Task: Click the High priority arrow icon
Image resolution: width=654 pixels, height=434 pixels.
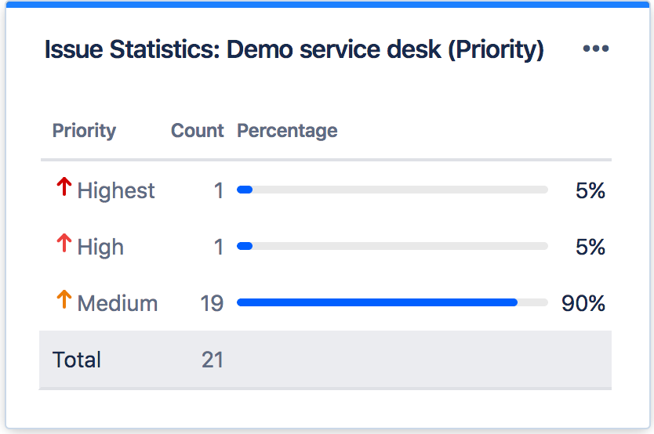Action: click(64, 244)
